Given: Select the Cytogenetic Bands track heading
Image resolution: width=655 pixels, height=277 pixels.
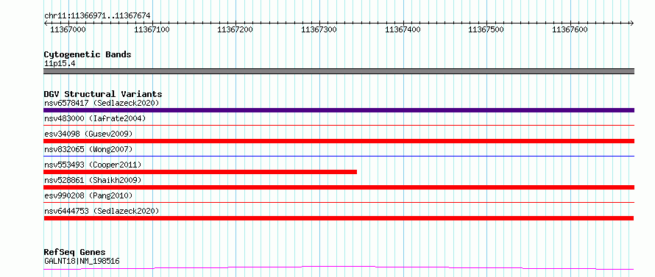Looking at the screenshot, I should (x=88, y=54).
